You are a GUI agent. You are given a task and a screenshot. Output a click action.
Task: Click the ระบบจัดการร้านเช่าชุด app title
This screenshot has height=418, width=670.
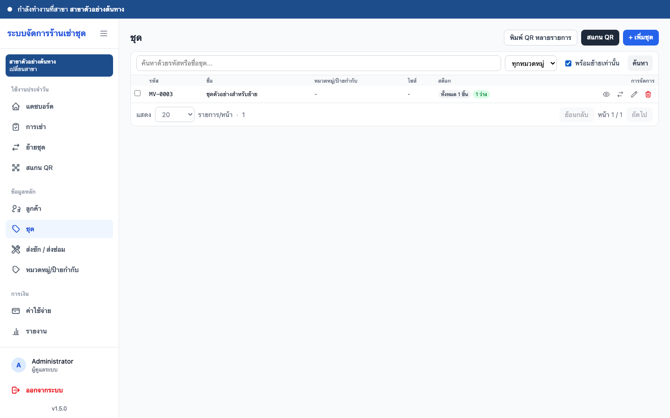(47, 33)
